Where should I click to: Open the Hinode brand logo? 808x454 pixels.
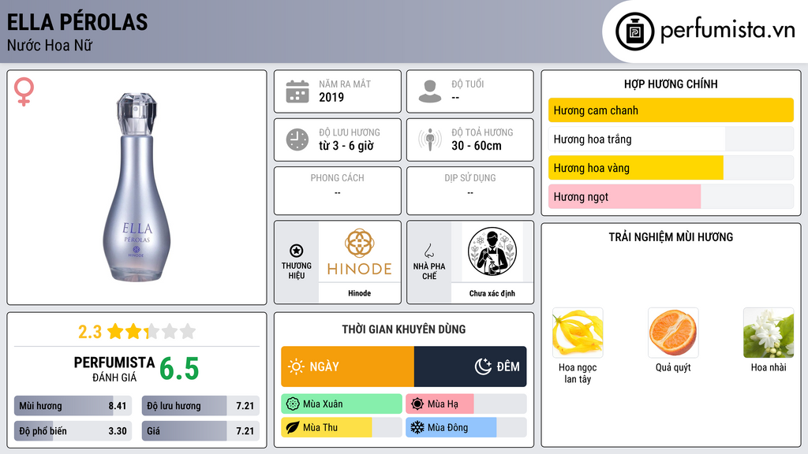pos(360,252)
